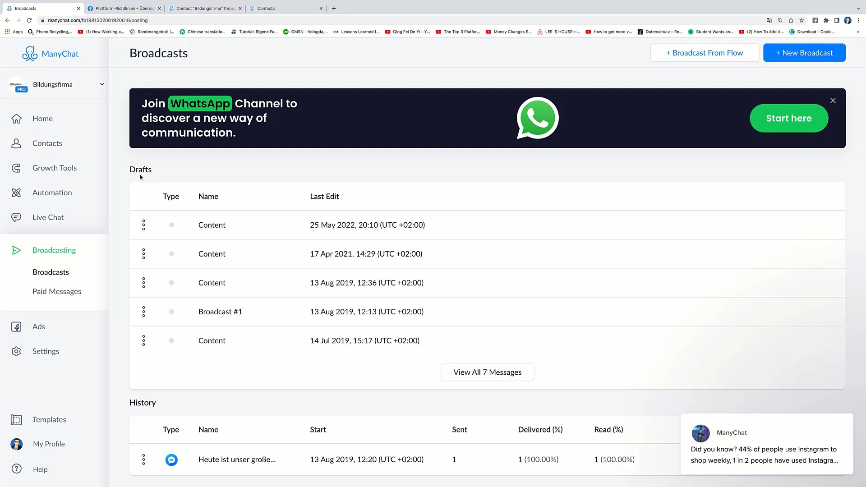866x487 pixels.
Task: Toggle the status dot on Broadcast #1 draft
Action: pos(171,311)
